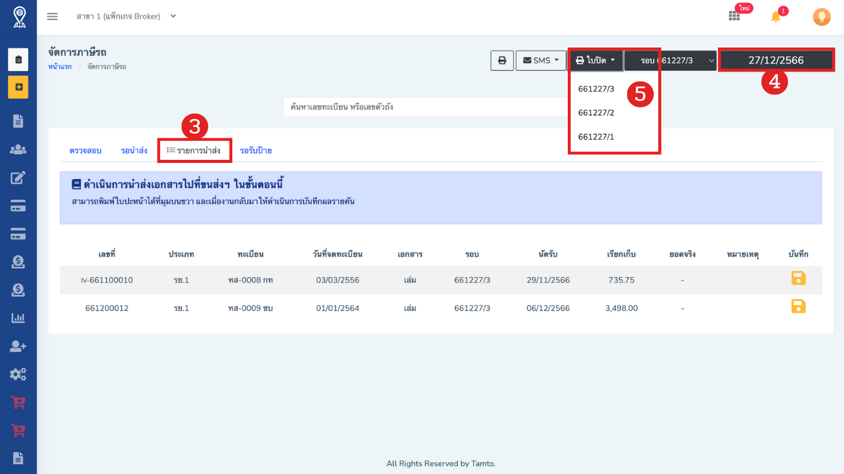Open the SMS dropdown button
Viewport: 844px width, 474px height.
[x=541, y=60]
